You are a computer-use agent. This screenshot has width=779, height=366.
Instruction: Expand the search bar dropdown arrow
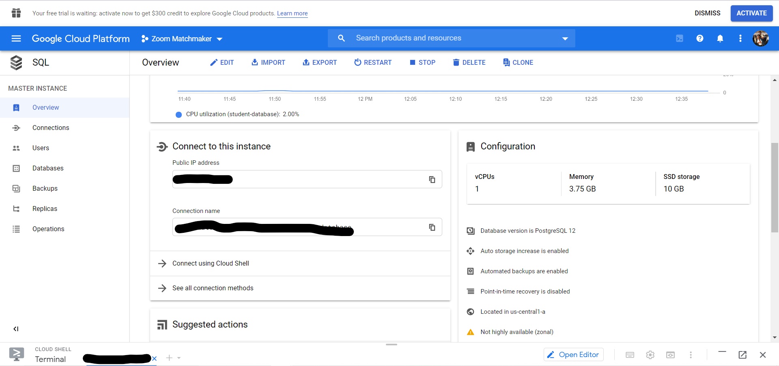(565, 38)
